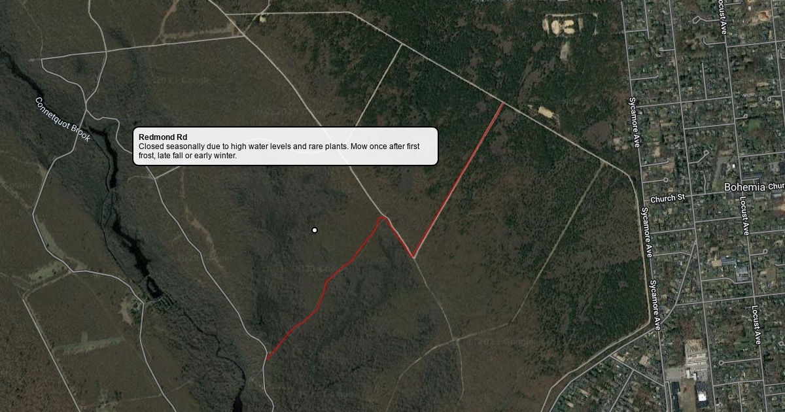Image resolution: width=785 pixels, height=412 pixels.
Task: Click the partially visible Church label beside Bohemia
Action: [x=776, y=186]
